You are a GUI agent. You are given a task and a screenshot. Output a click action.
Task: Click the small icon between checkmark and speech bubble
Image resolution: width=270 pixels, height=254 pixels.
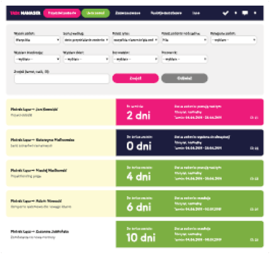coord(235,13)
